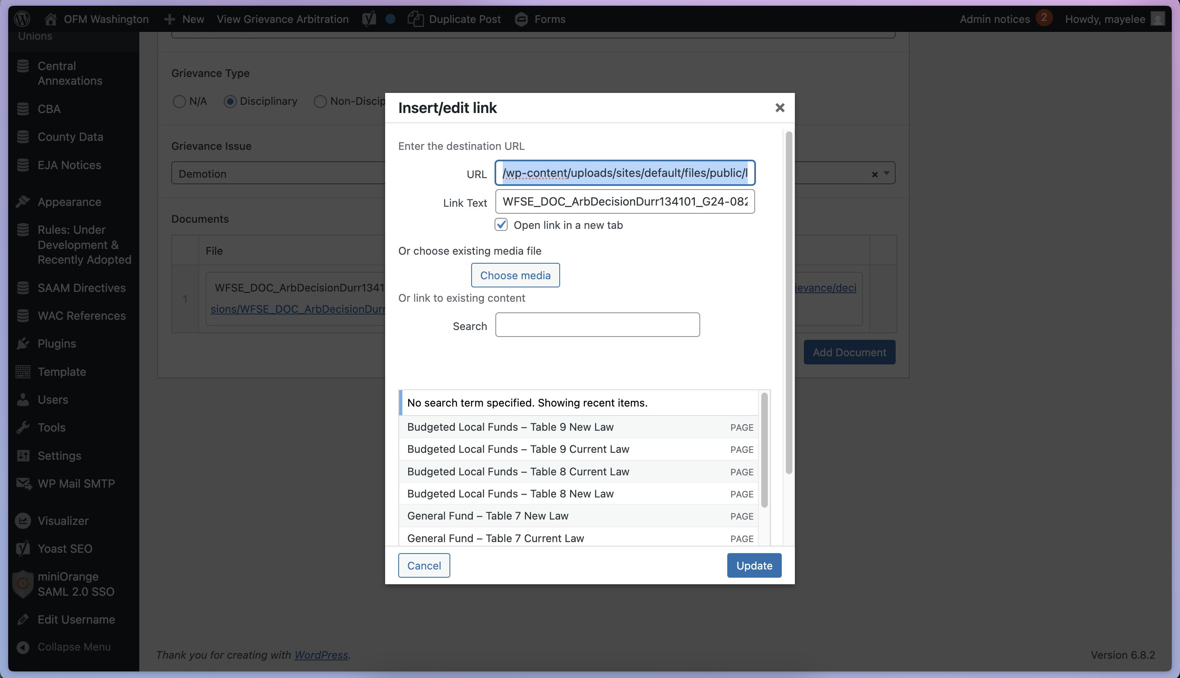
Task: Click the Choose media button
Action: [x=515, y=275]
